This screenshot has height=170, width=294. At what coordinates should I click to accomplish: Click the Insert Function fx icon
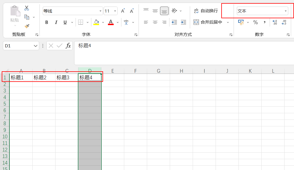[68, 46]
